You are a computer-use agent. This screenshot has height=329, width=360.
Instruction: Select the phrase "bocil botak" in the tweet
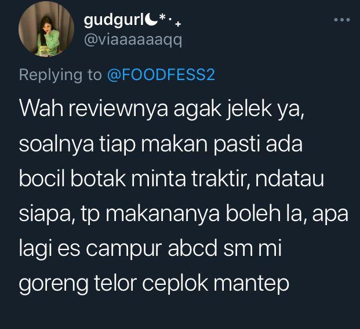coord(72,179)
